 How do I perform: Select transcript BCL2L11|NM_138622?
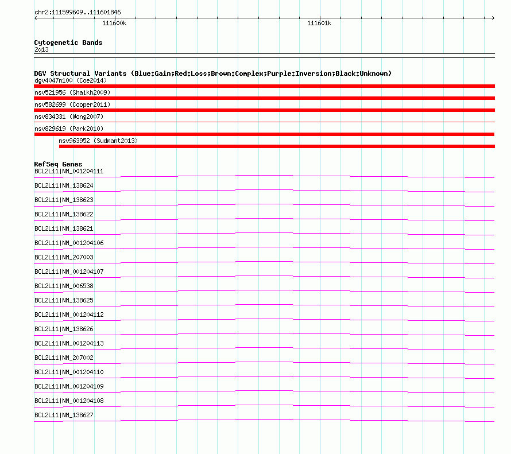(64, 214)
